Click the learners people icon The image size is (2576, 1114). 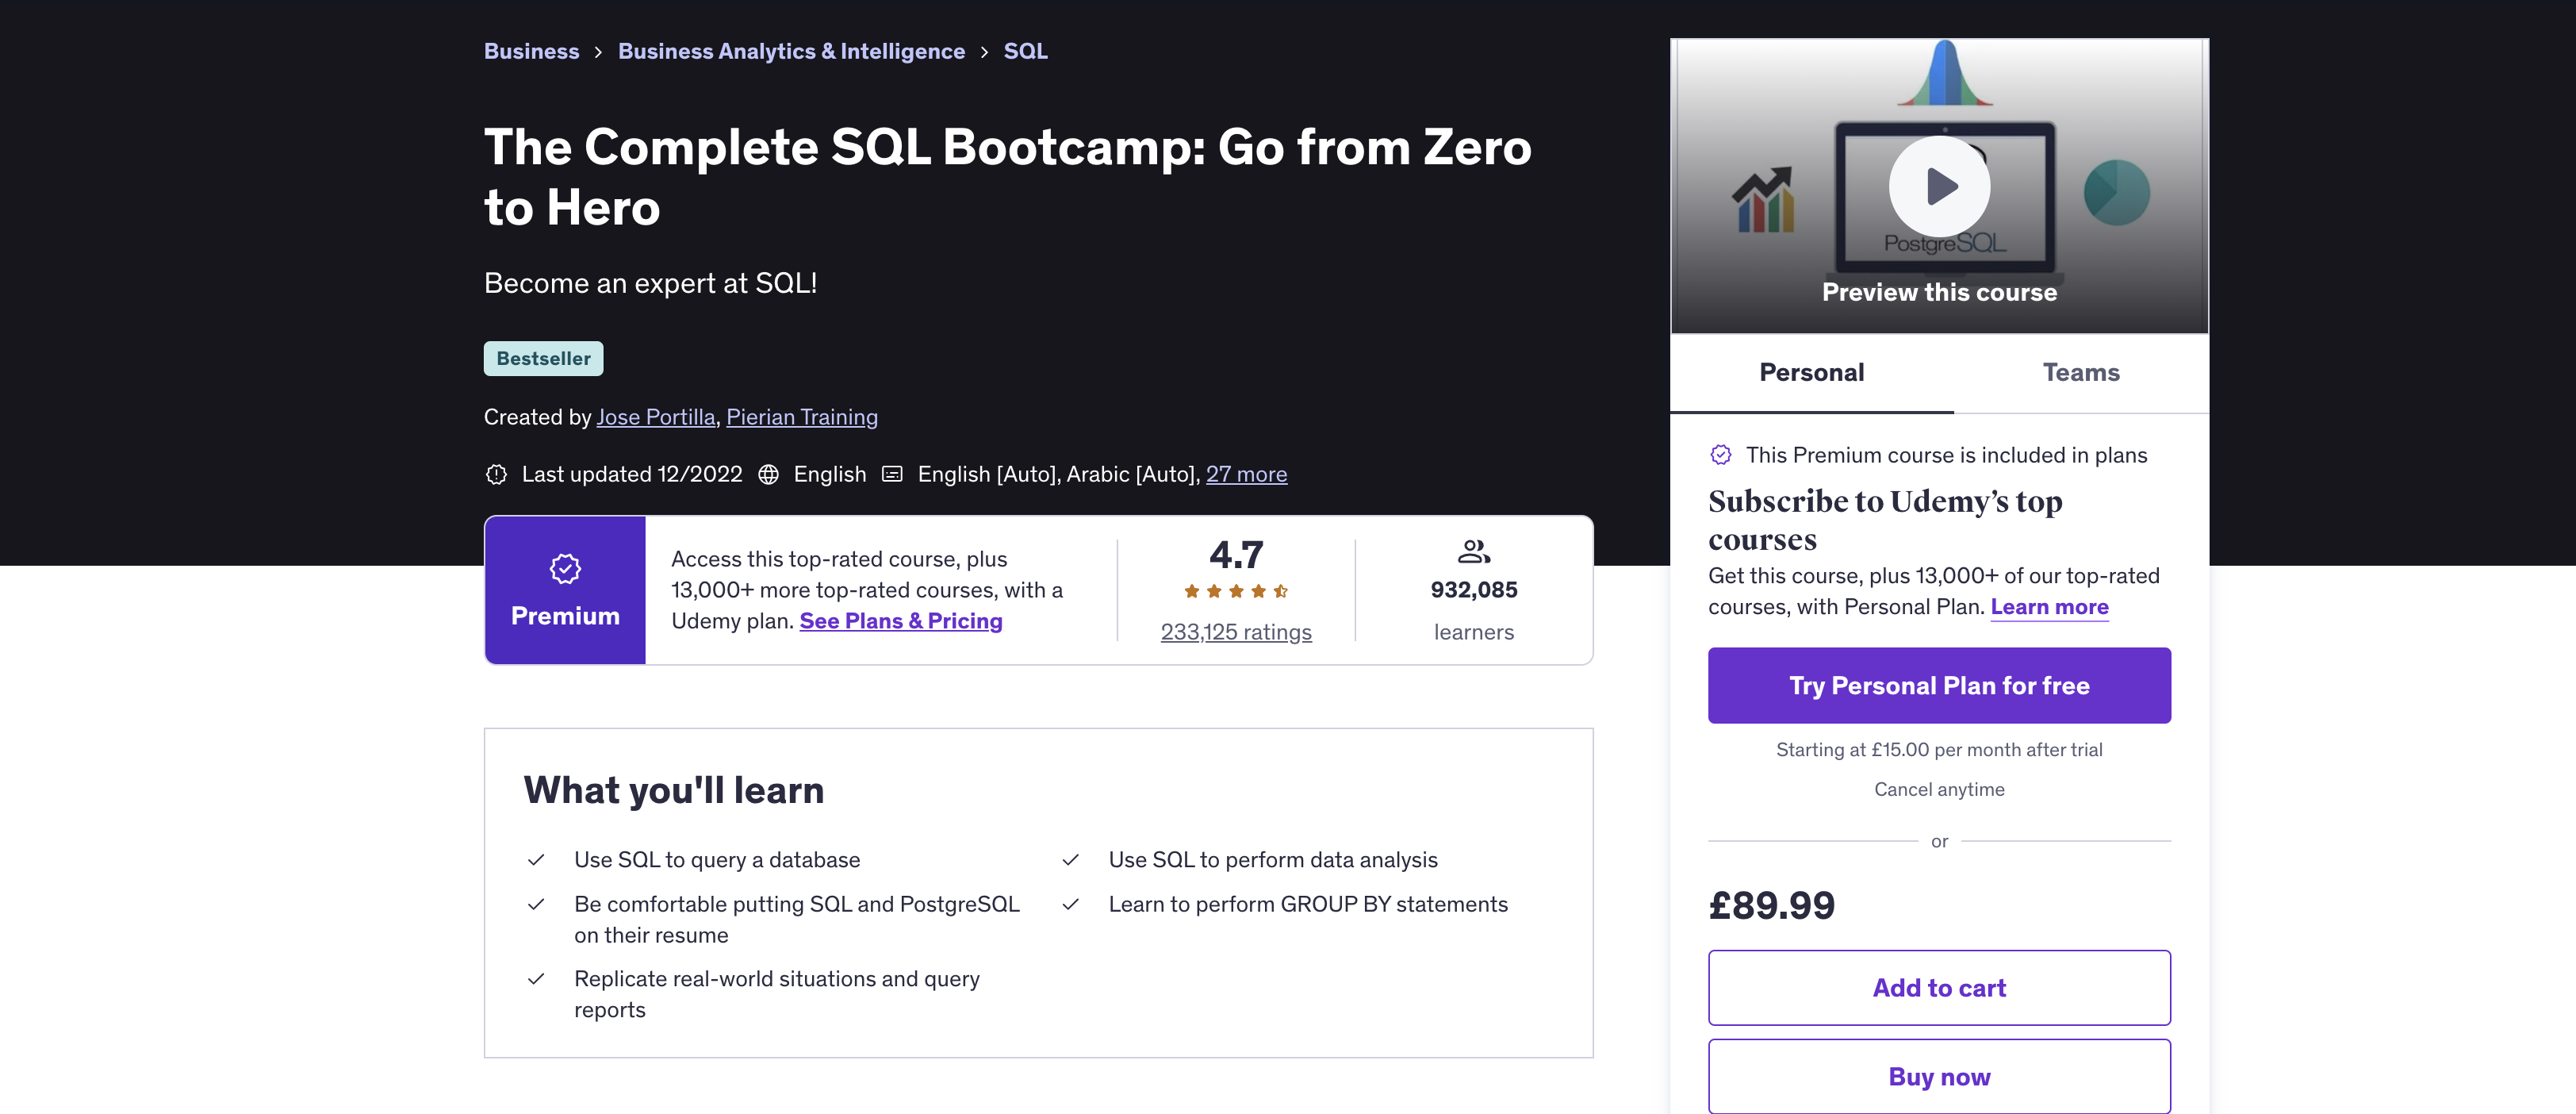coord(1473,551)
